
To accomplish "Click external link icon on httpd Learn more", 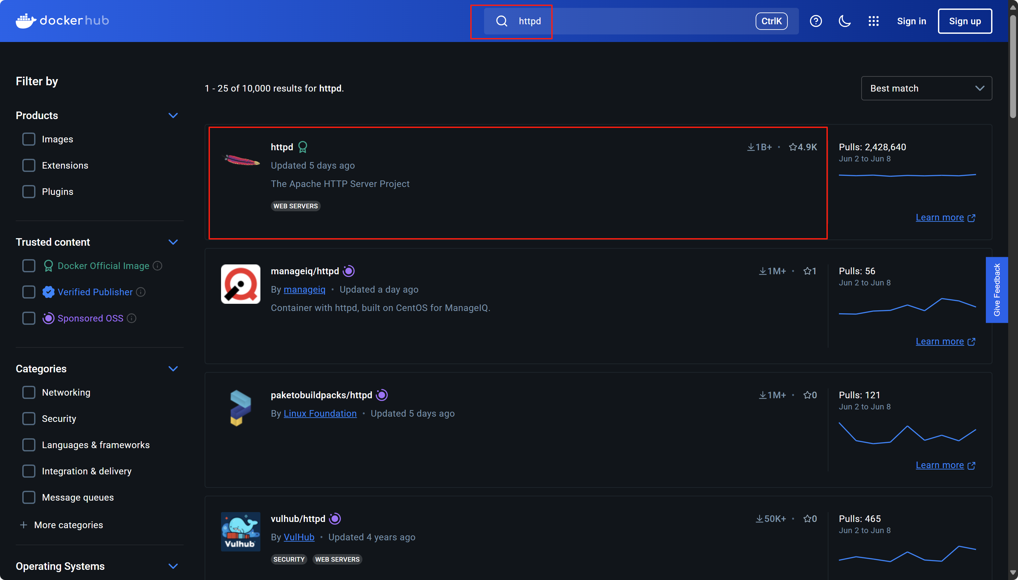I will 971,218.
